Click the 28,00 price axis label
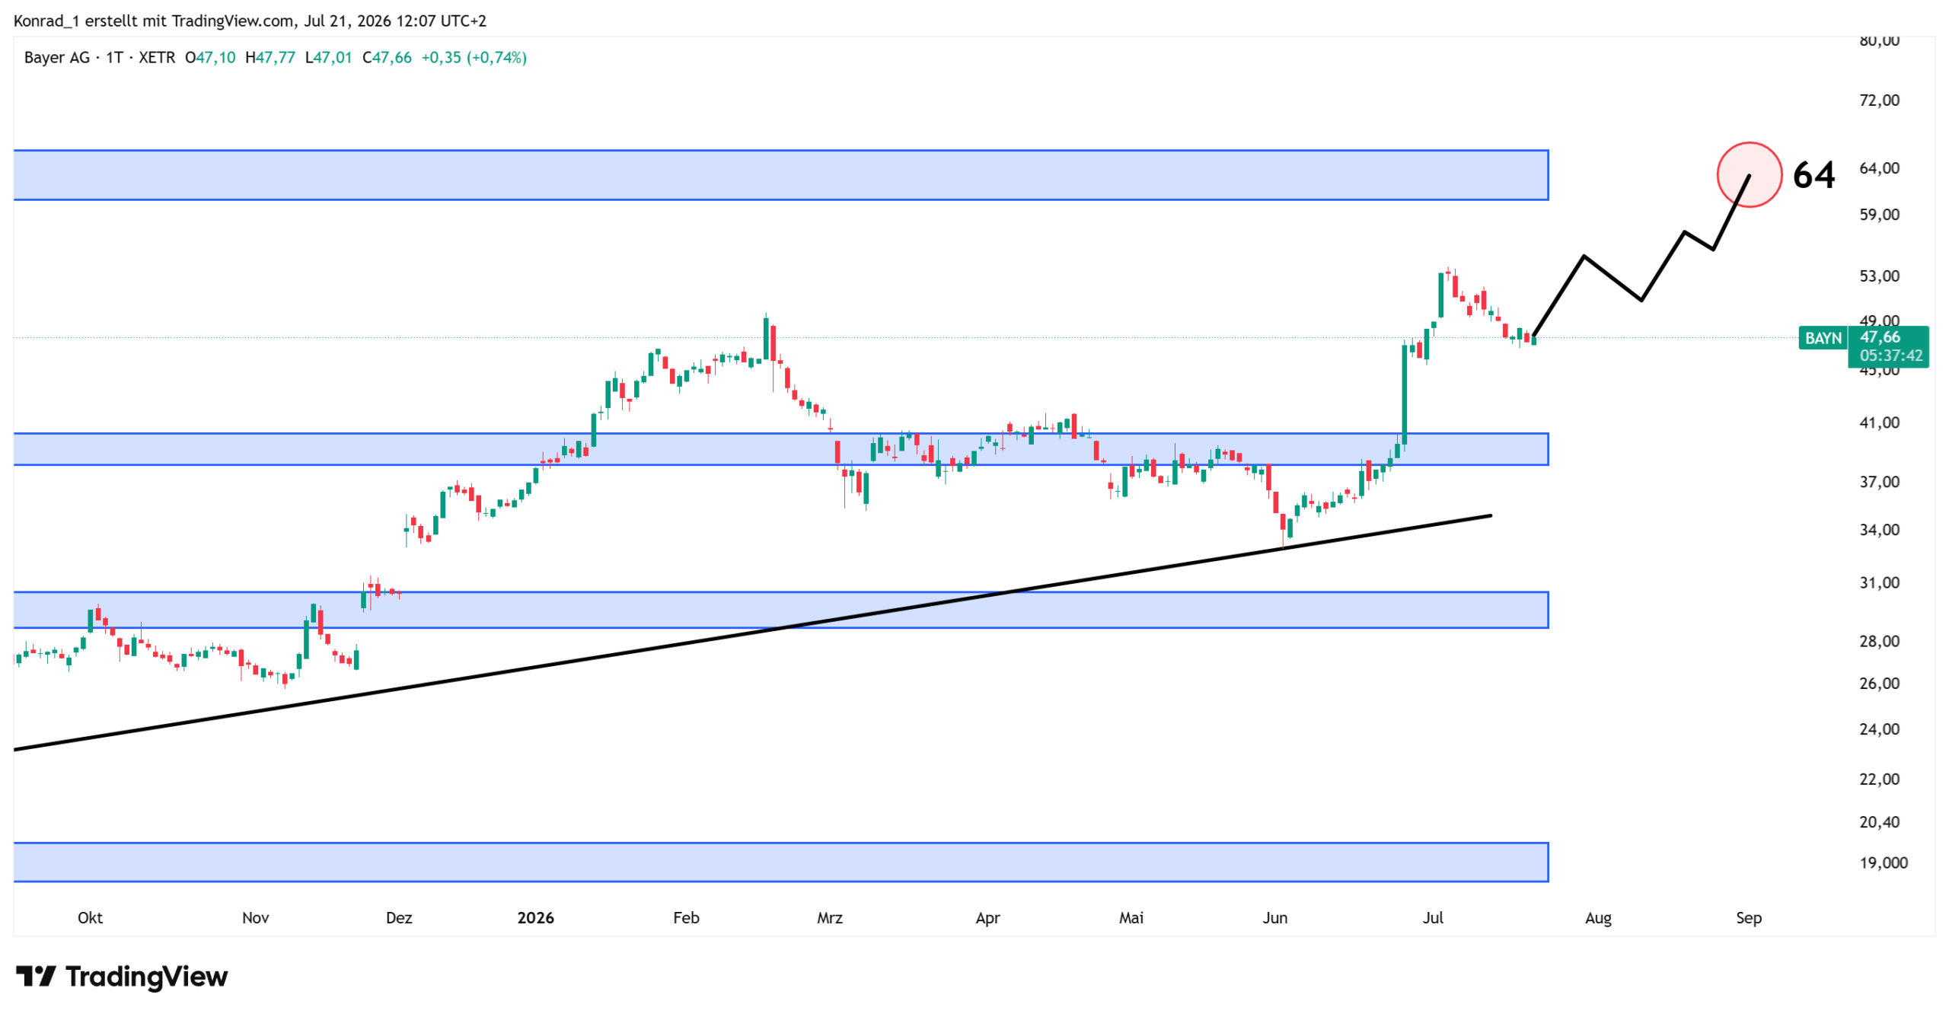 (1879, 642)
